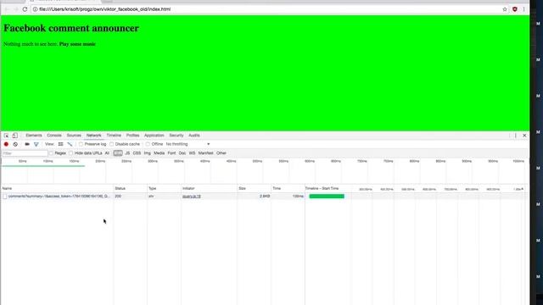Screen dimensions: 543x305
Task: Filter requests by Doc
Action: coord(182,153)
